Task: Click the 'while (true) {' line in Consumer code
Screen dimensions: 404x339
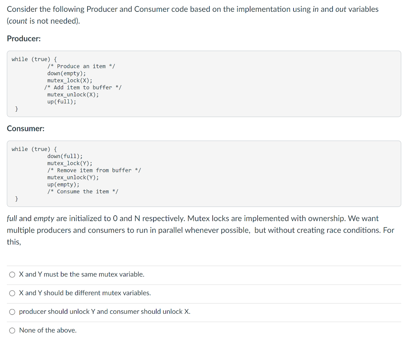Action: (x=34, y=149)
